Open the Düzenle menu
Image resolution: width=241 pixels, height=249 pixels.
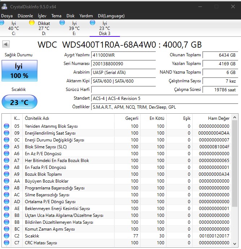pos(25,16)
